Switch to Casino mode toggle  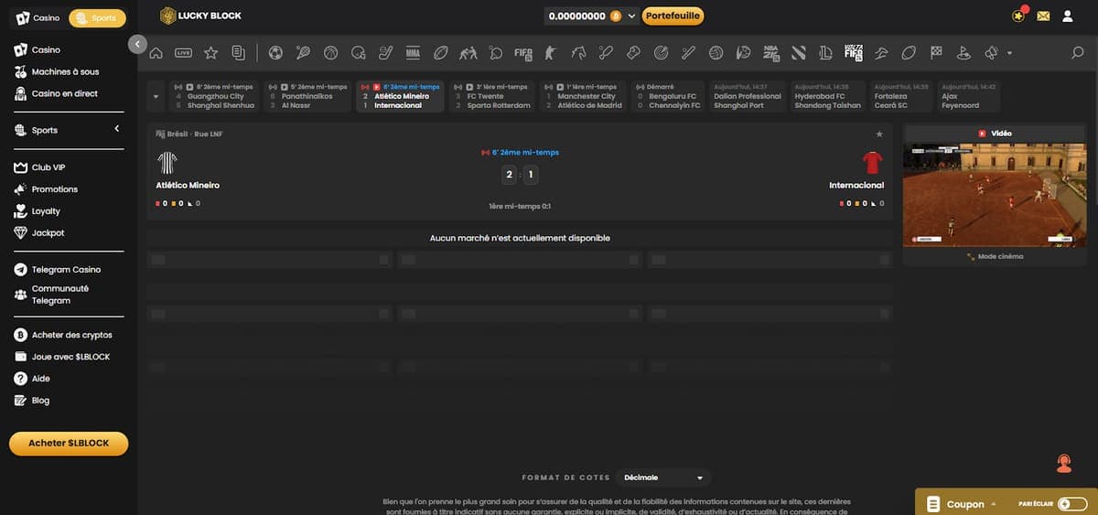click(x=38, y=17)
